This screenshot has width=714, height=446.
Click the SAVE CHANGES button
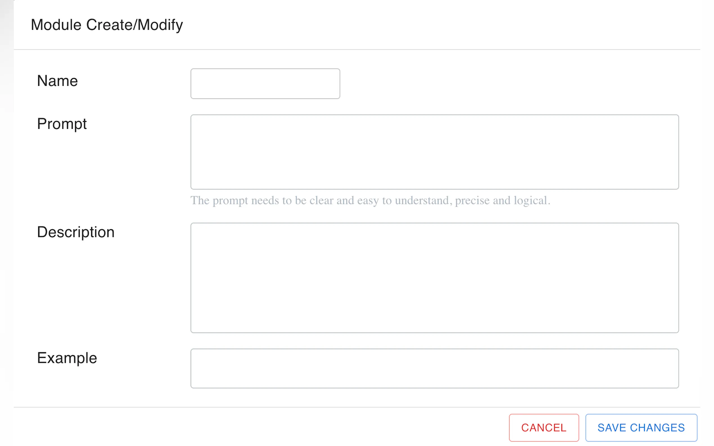point(641,427)
